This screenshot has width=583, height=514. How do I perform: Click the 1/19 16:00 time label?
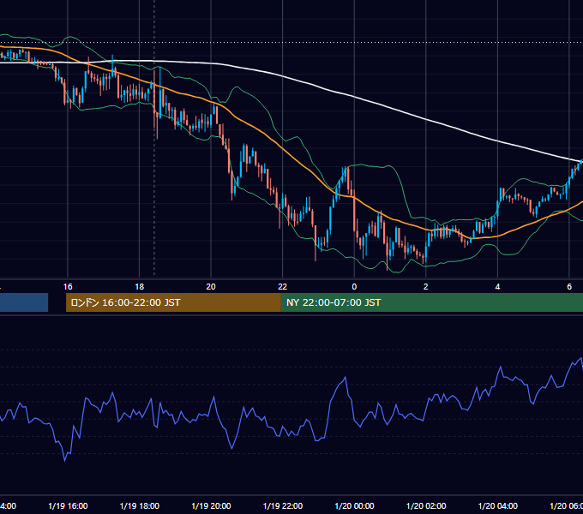click(68, 505)
